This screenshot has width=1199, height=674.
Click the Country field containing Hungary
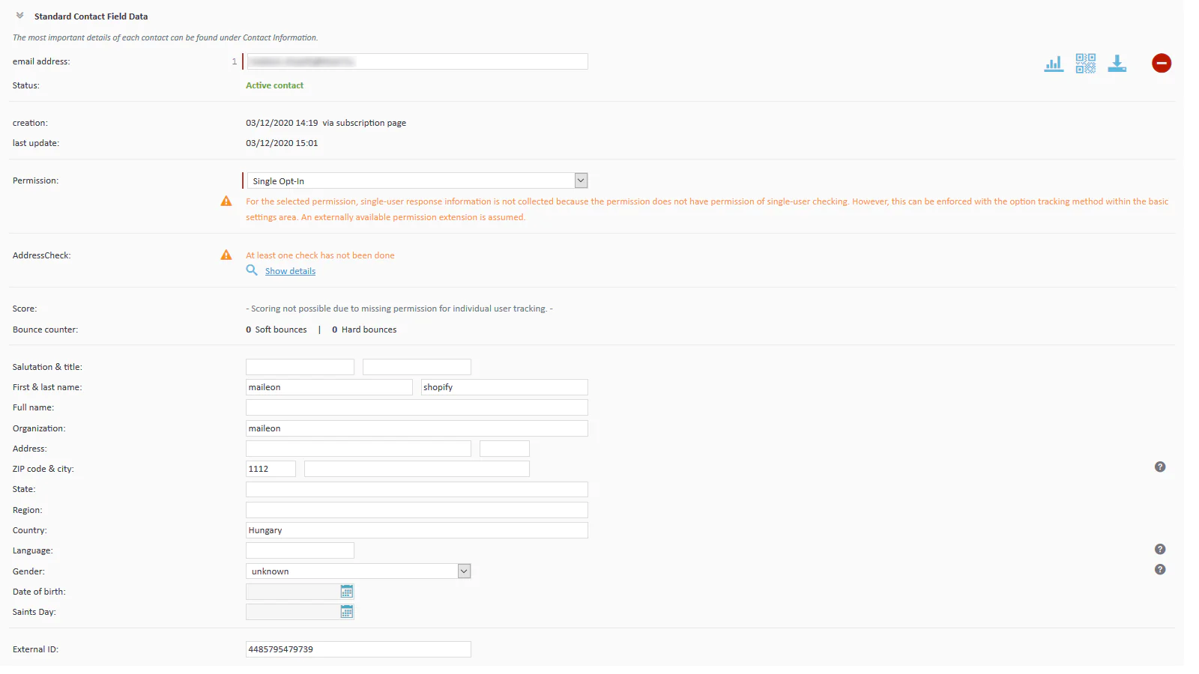tap(417, 530)
